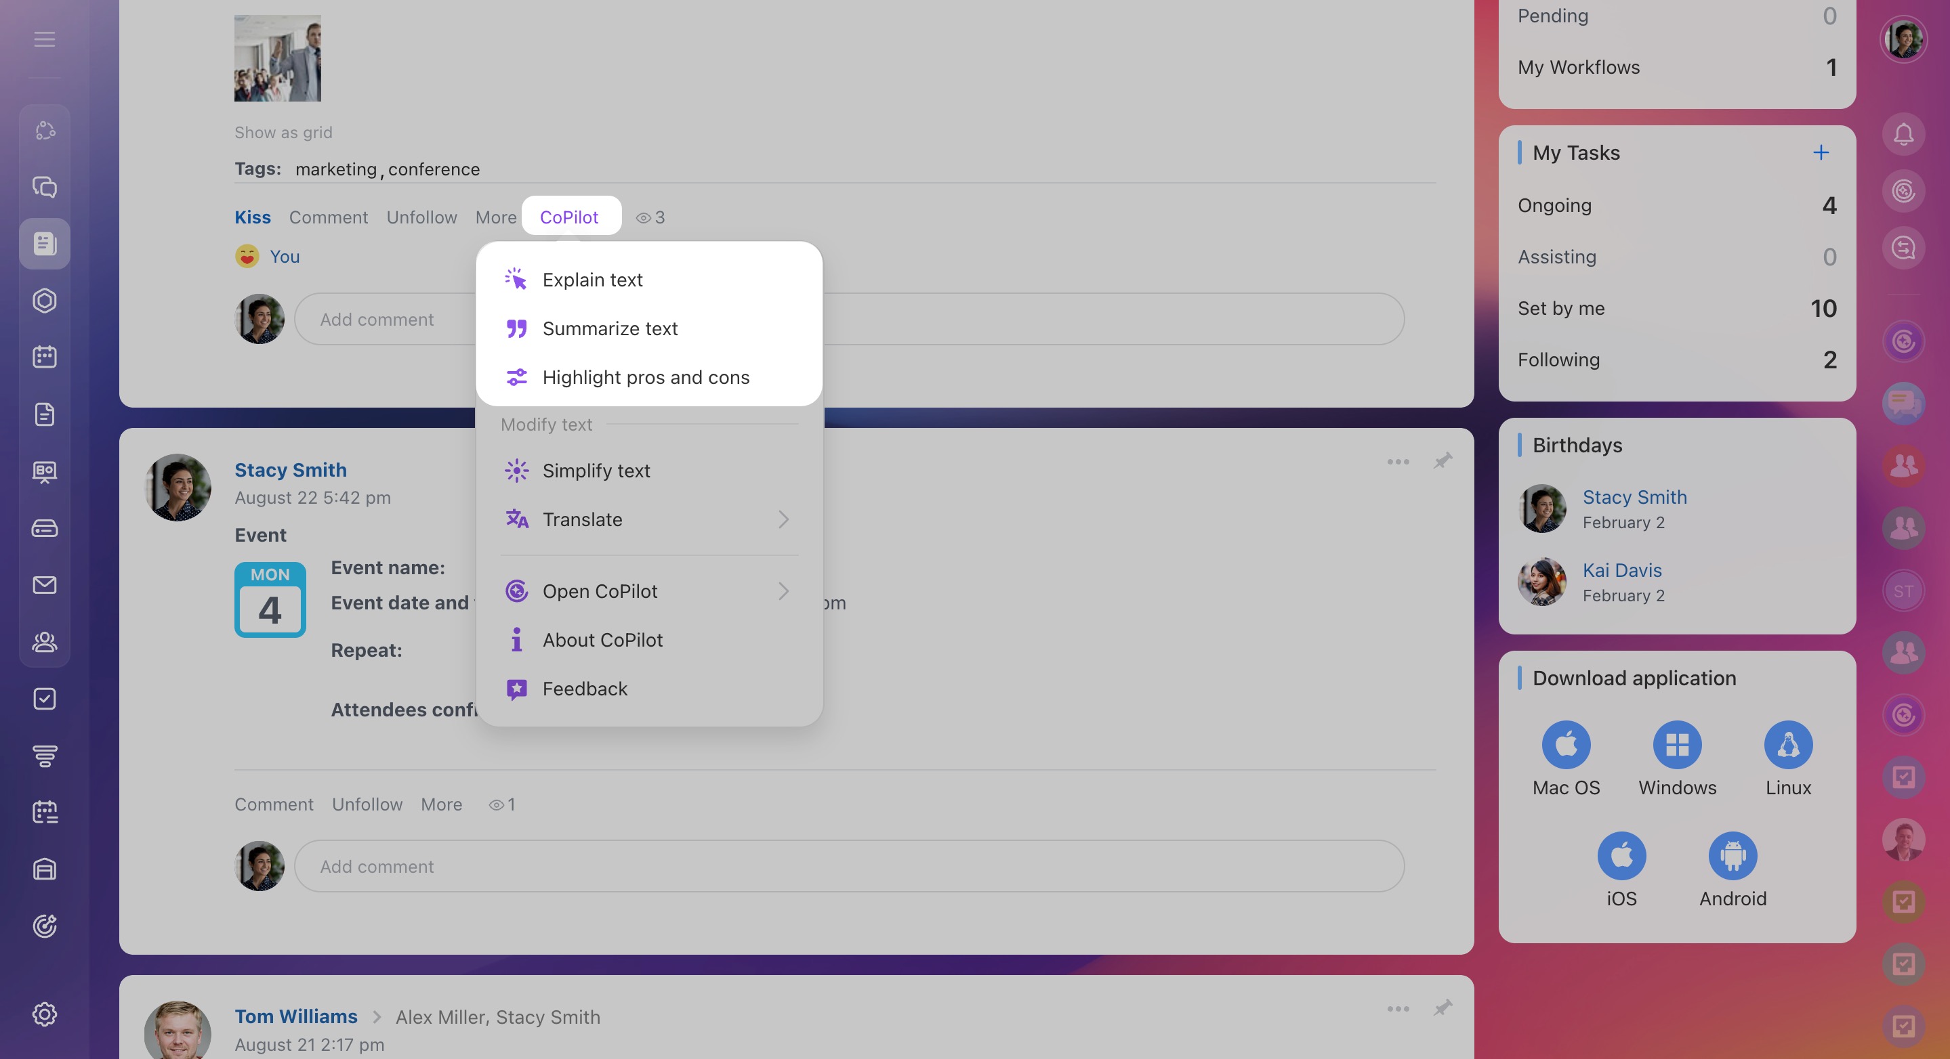Open settings gear in left sidebar
The width and height of the screenshot is (1950, 1059).
45,1014
